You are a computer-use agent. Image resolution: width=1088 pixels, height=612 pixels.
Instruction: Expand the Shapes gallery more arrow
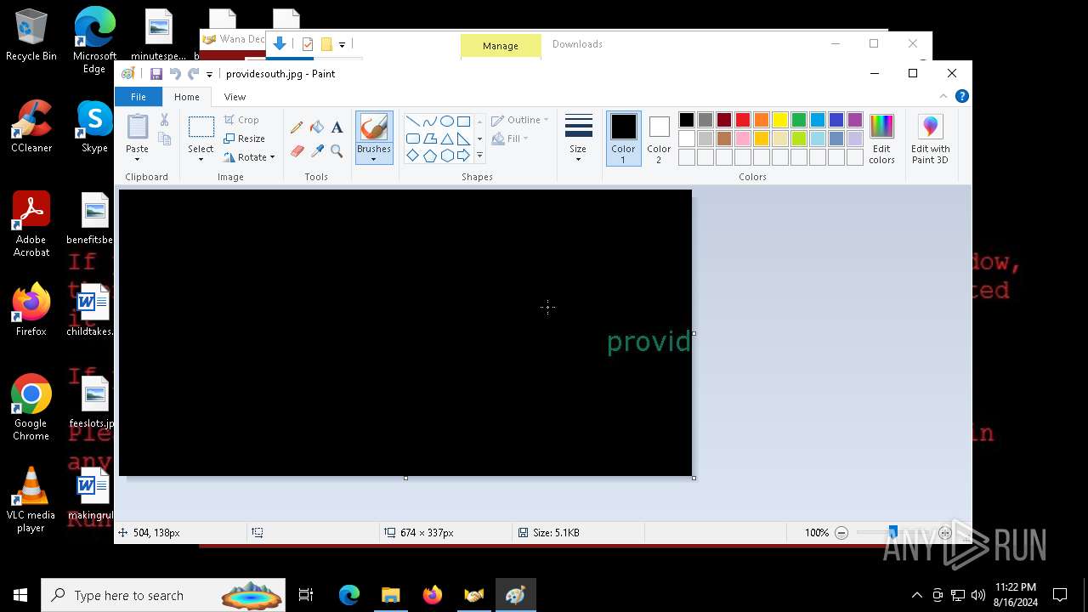click(x=479, y=156)
